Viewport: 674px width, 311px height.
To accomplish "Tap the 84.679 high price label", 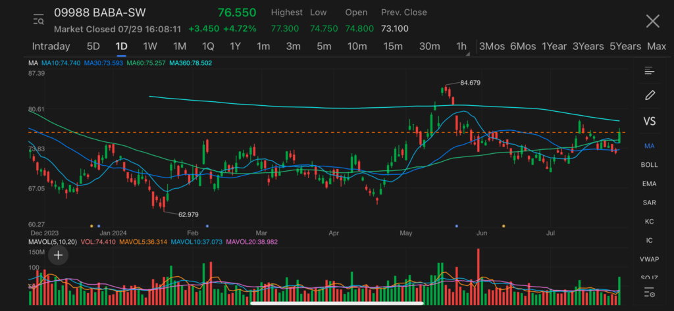I will 470,82.
